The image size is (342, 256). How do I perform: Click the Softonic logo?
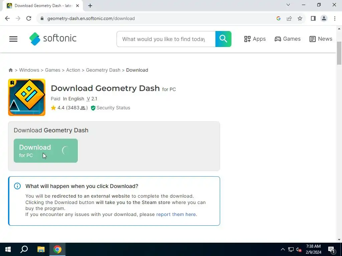coord(53,39)
